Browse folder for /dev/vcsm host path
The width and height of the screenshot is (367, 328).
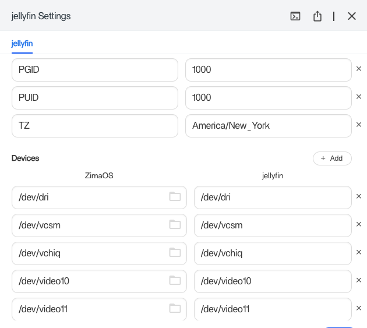pos(175,225)
